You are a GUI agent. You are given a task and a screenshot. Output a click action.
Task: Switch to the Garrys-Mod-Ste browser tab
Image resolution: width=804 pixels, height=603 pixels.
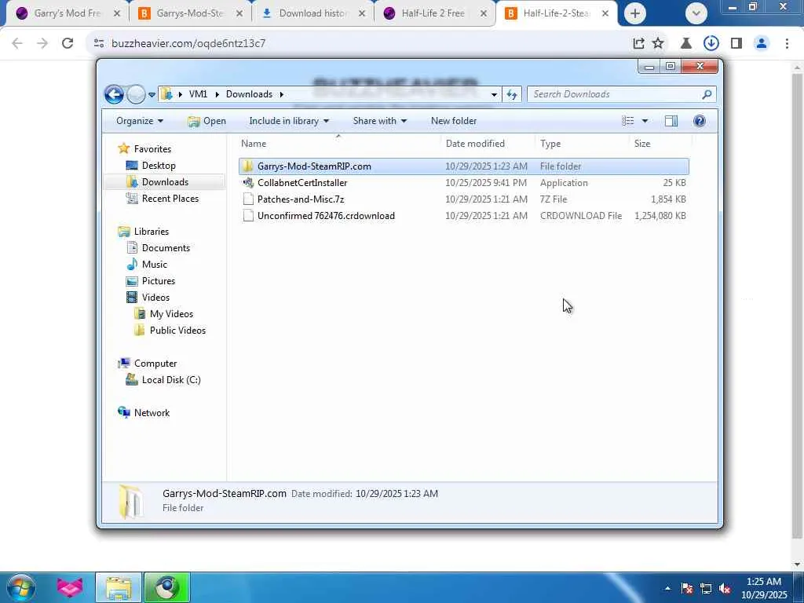(188, 13)
